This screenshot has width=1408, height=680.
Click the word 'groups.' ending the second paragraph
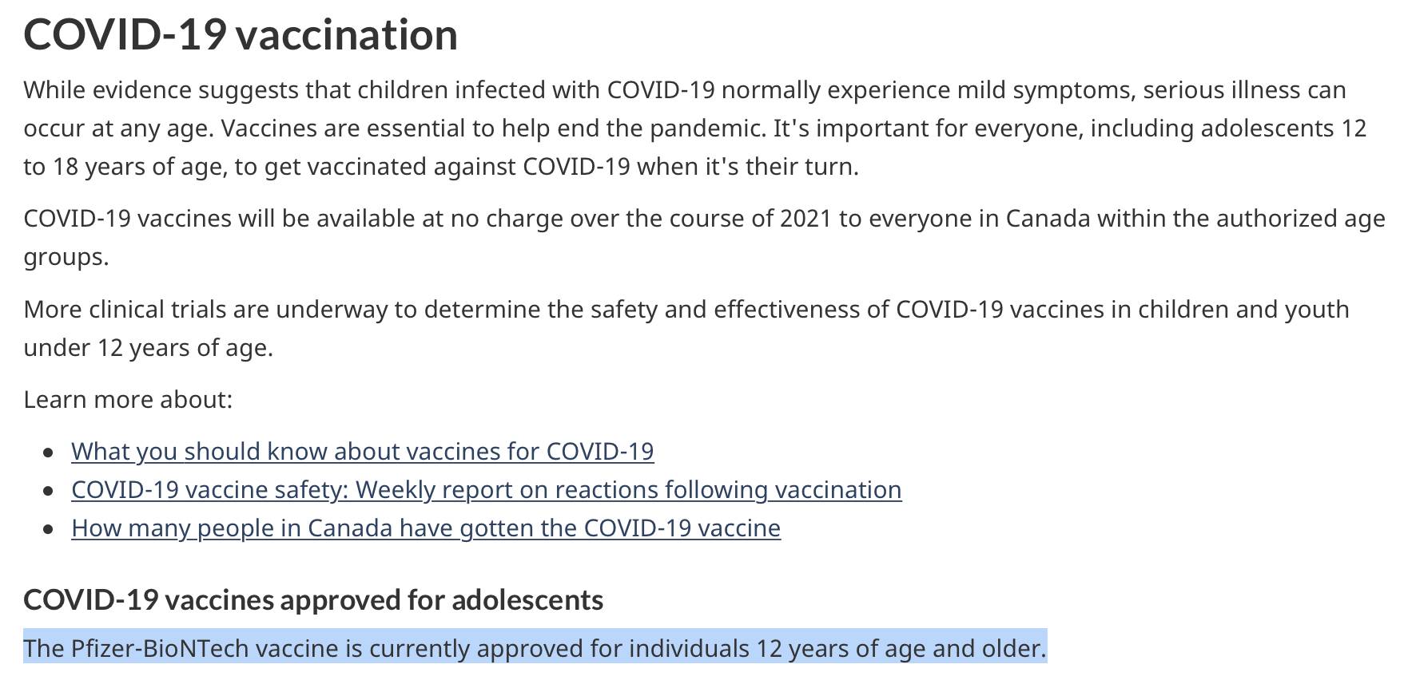coord(66,257)
